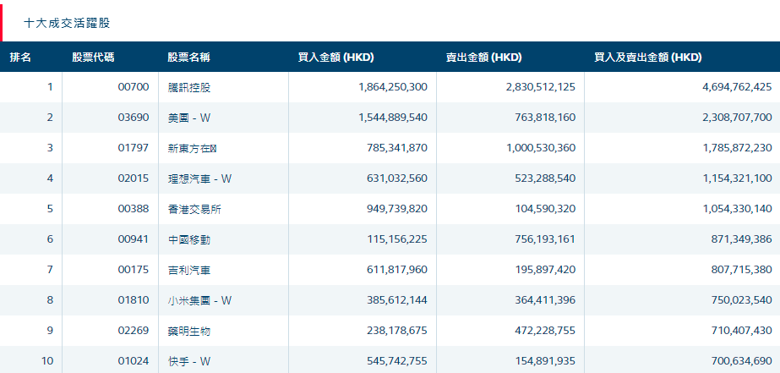Viewport: 780px width, 373px height.
Task: Select stock name 快手 - W
Action: 189,361
